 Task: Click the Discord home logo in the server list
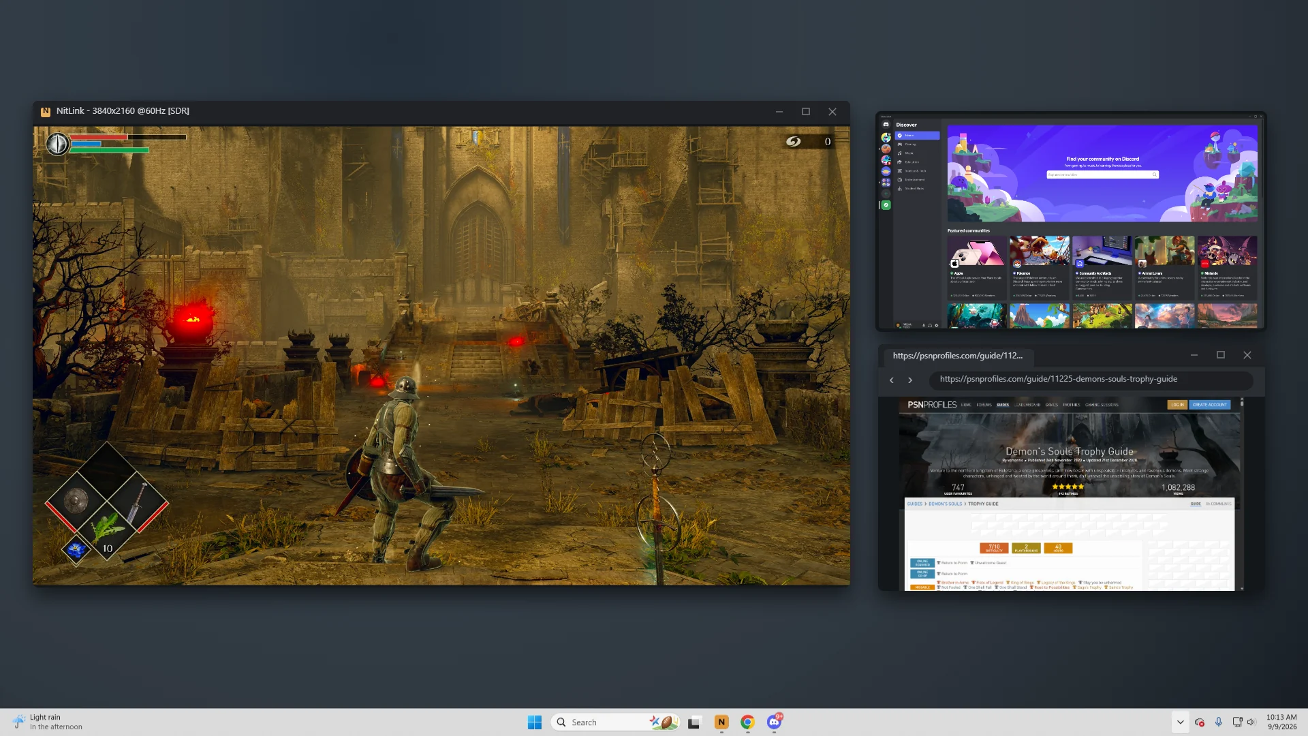(x=886, y=124)
